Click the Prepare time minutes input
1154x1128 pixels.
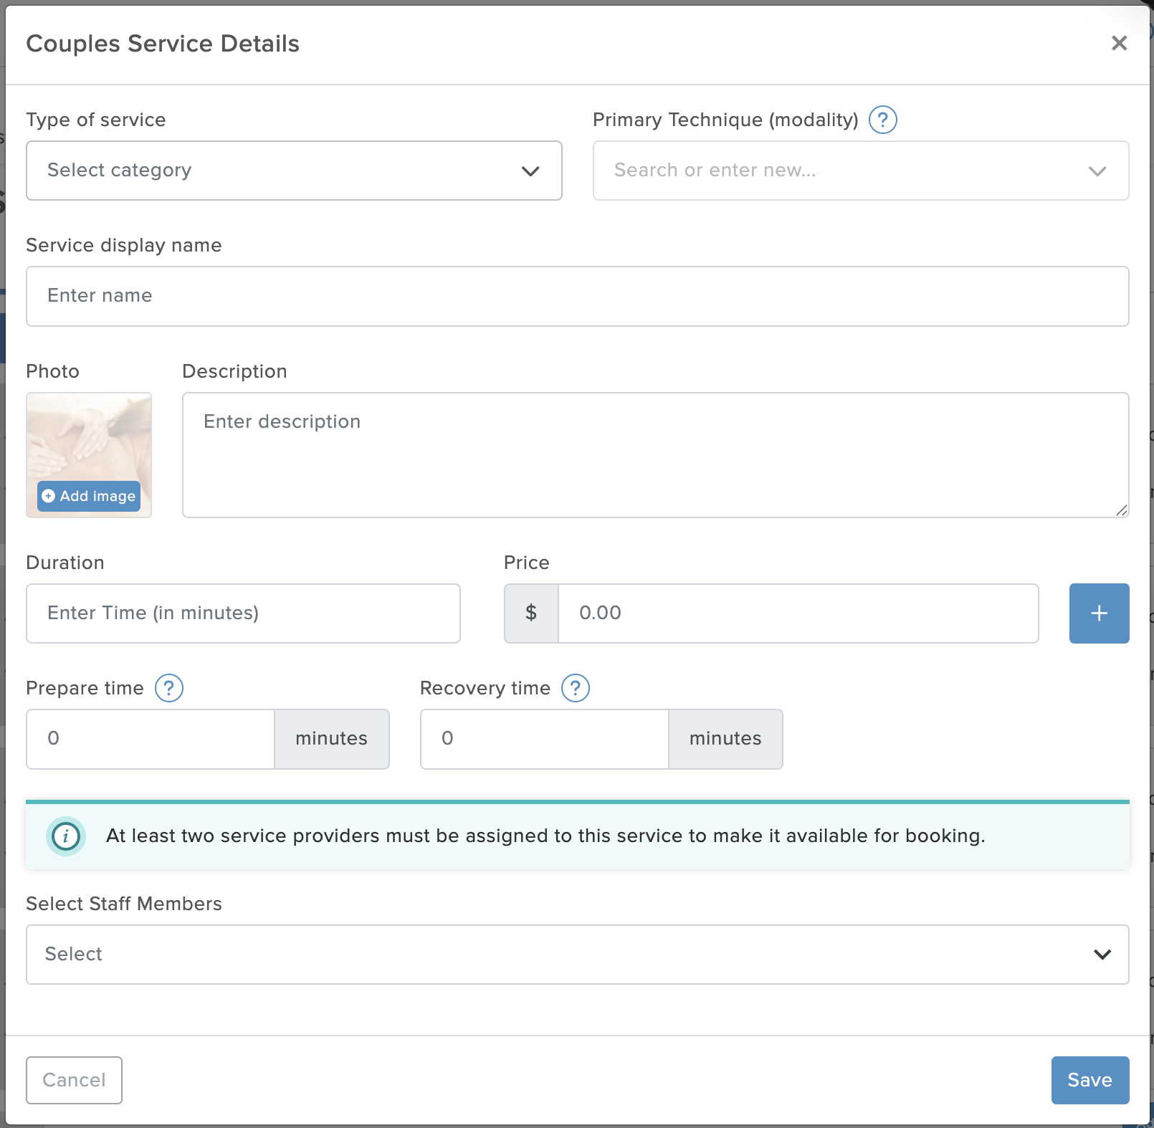click(151, 739)
